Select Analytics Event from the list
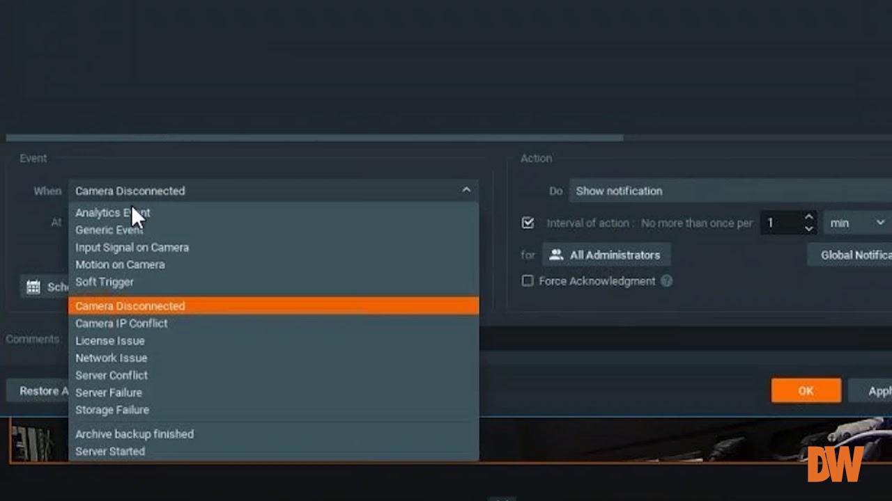 tap(273, 213)
